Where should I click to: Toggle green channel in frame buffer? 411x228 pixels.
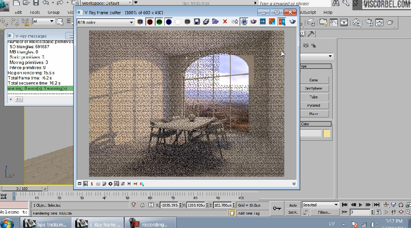pyautogui.click(x=159, y=22)
